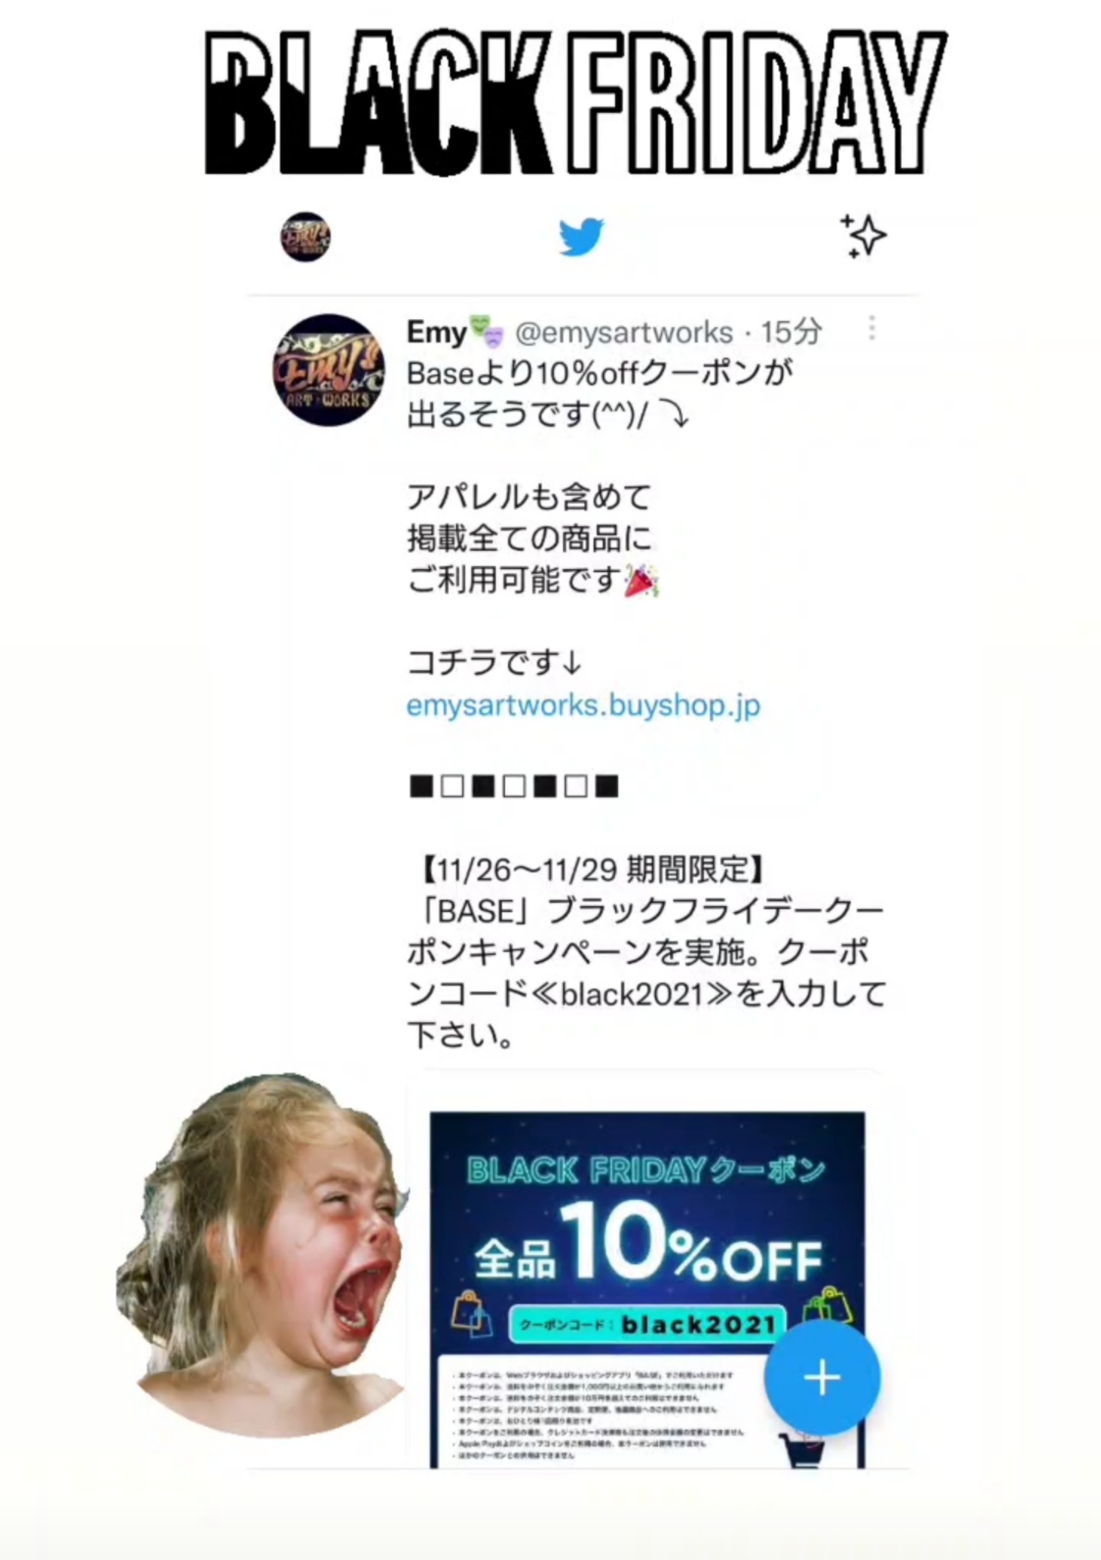Viewport: 1101px width, 1560px height.
Task: Open emysartworks.buyshop.jp link
Action: [583, 706]
